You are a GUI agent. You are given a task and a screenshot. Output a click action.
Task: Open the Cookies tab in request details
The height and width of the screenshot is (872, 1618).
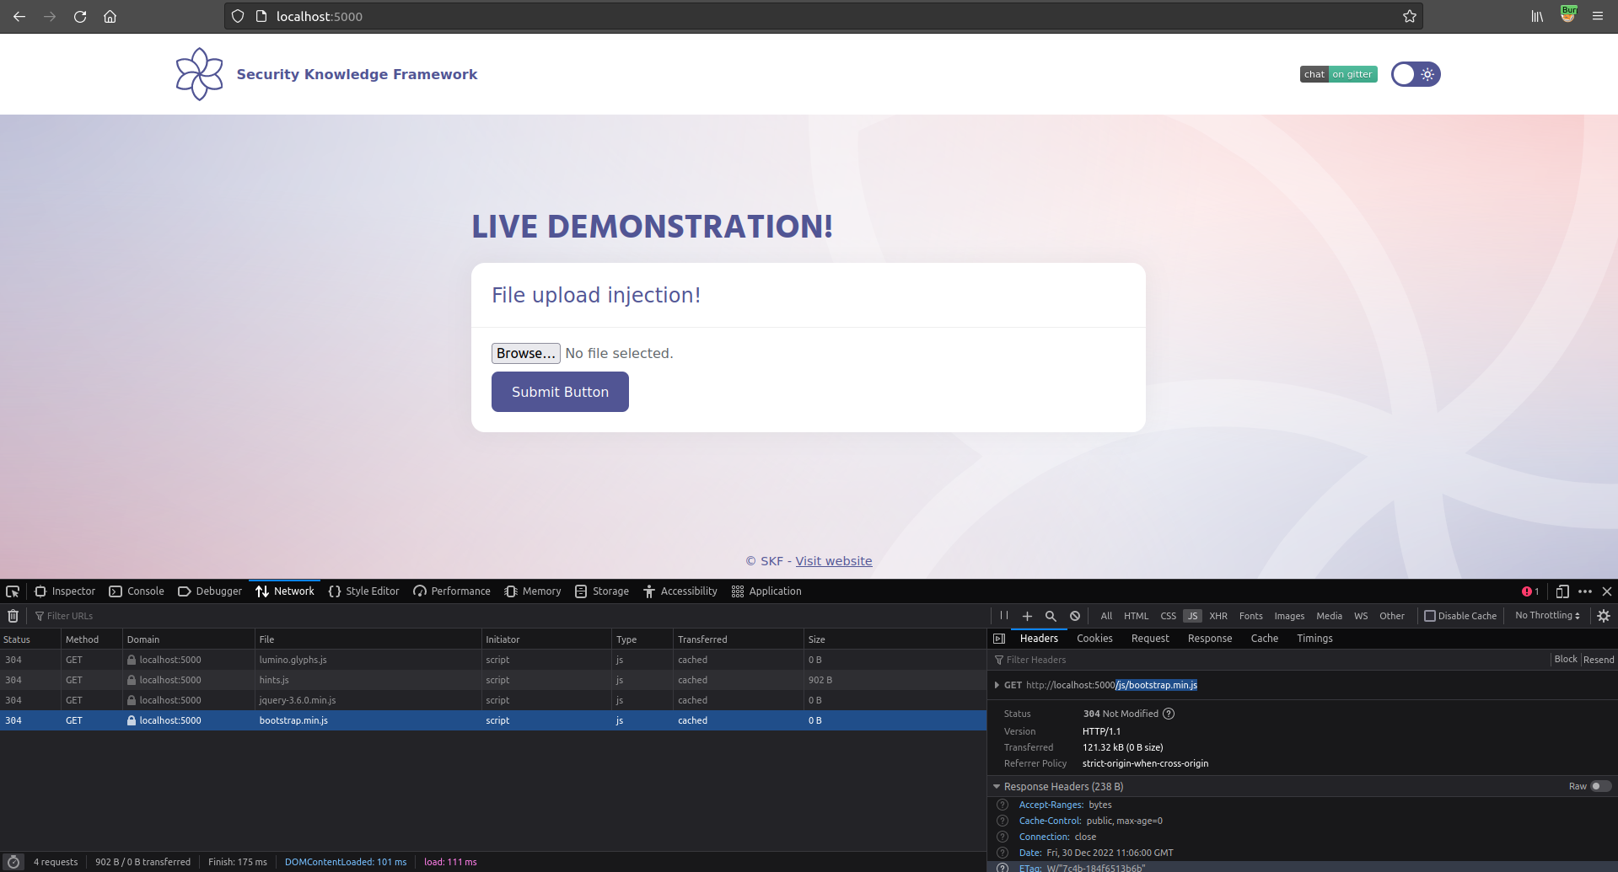click(x=1094, y=639)
